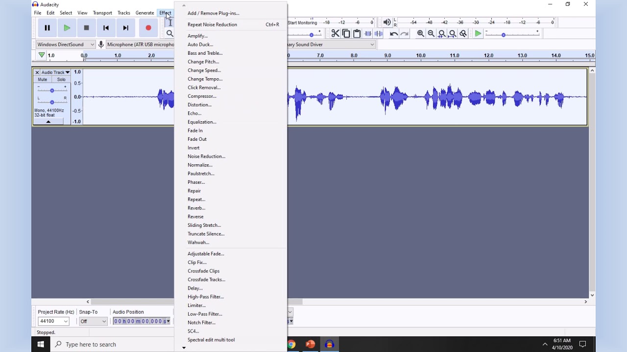627x352 pixels.
Task: Click the Fit Project to Width icon
Action: point(453,34)
